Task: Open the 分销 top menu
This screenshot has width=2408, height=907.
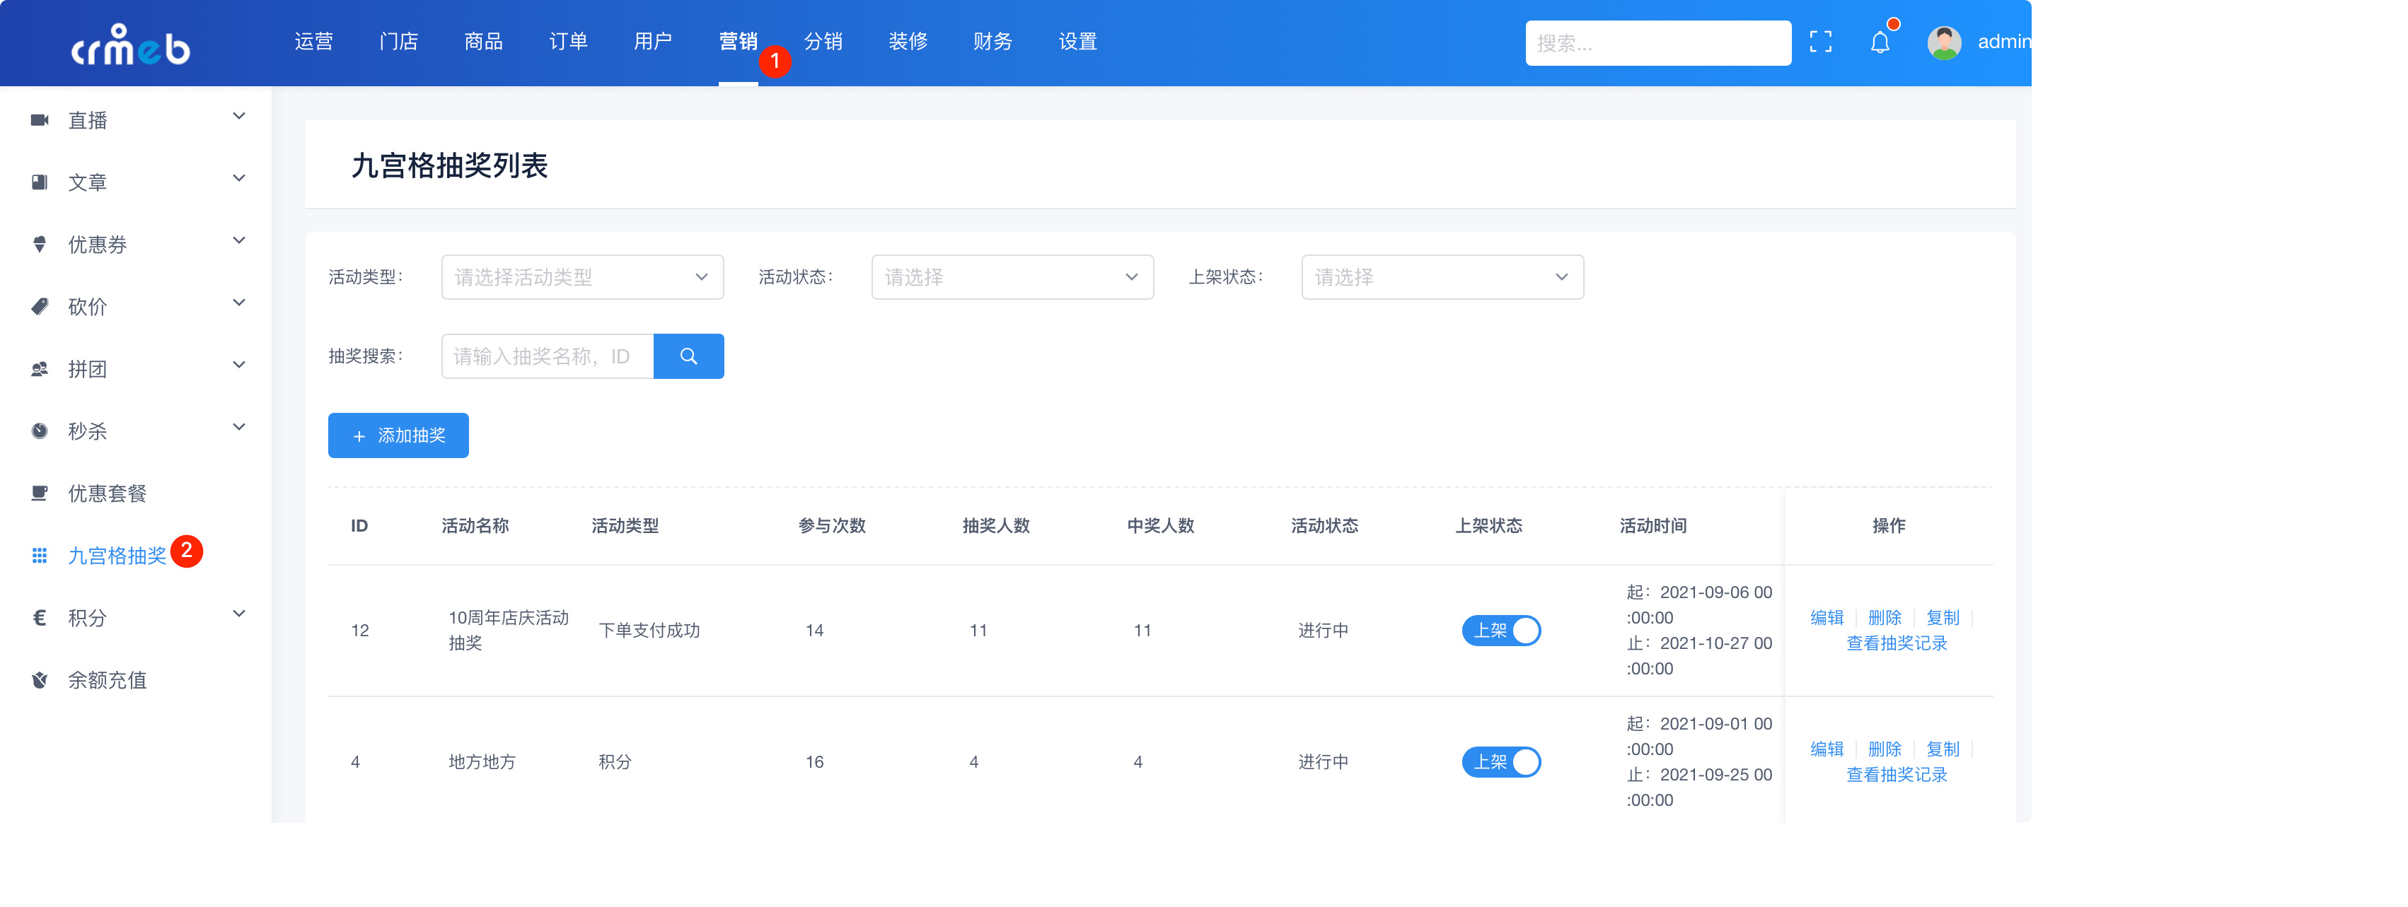Action: (x=823, y=42)
